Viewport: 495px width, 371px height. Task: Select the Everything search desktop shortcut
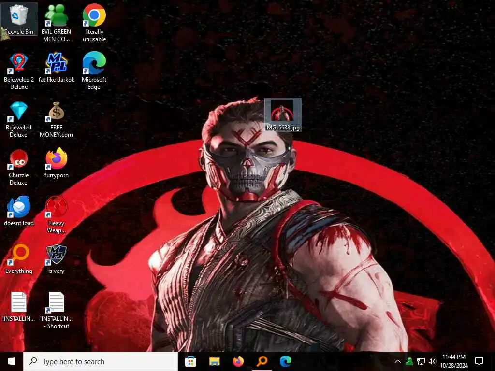coord(19,259)
